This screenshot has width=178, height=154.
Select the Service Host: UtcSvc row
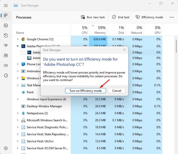[x=87, y=141]
